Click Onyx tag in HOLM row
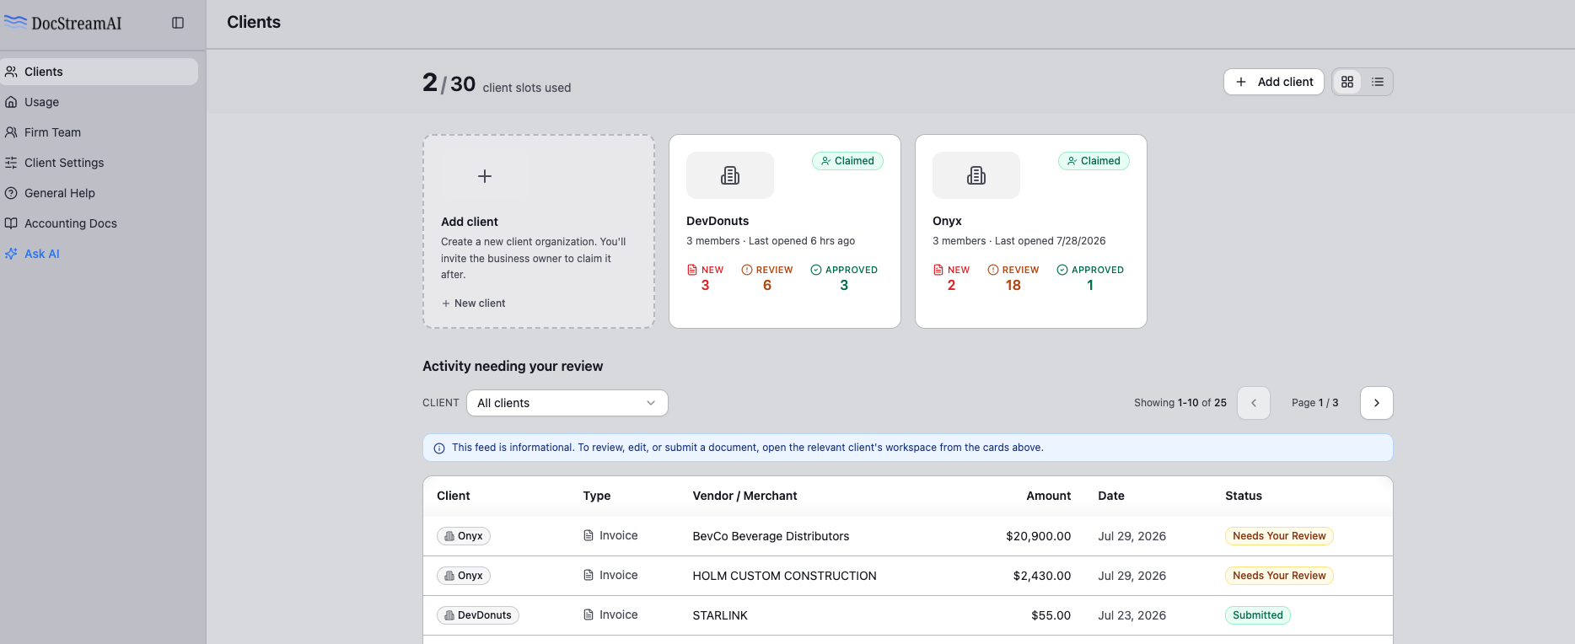This screenshot has height=644, width=1575. 464,576
